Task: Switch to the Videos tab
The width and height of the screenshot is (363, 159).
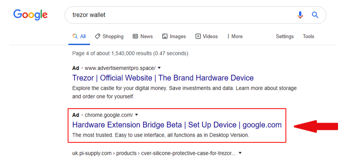Action: click(206, 36)
